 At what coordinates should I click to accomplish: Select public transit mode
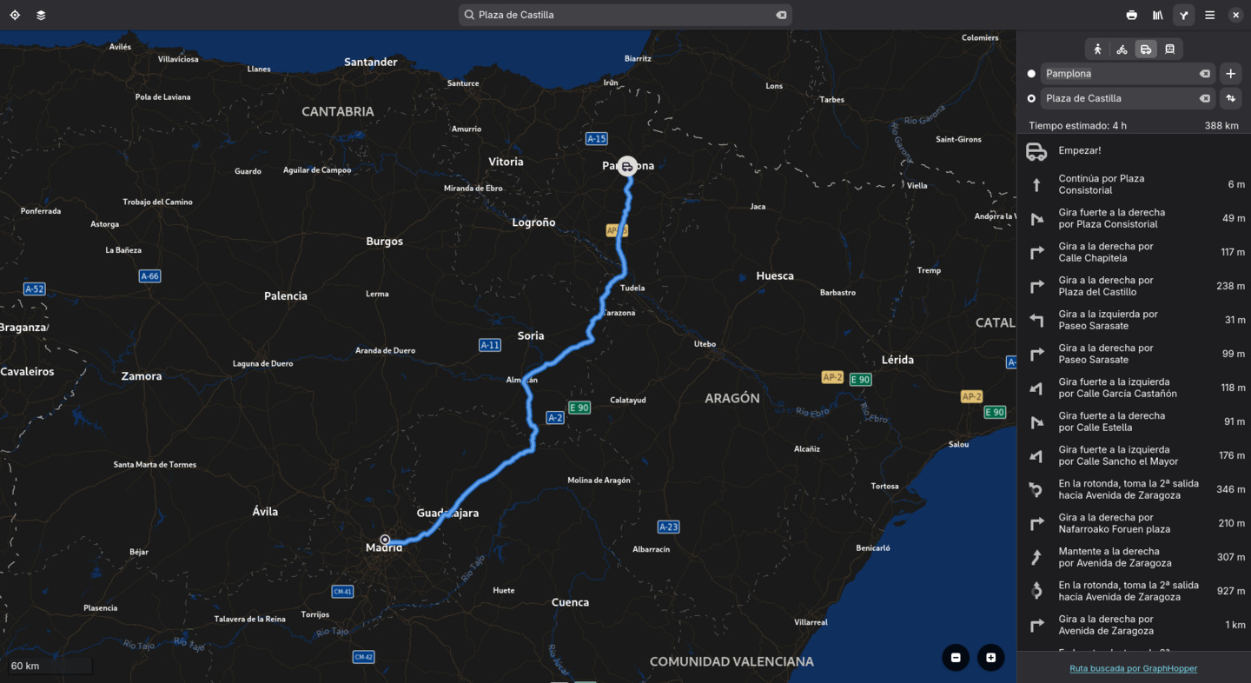click(x=1169, y=50)
